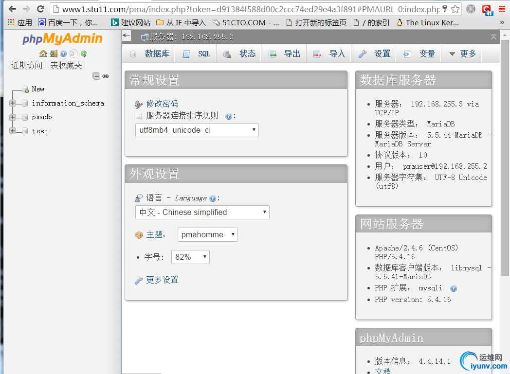510x374 pixels.
Task: Open Chrome menu hamburger icon
Action: 502,9
